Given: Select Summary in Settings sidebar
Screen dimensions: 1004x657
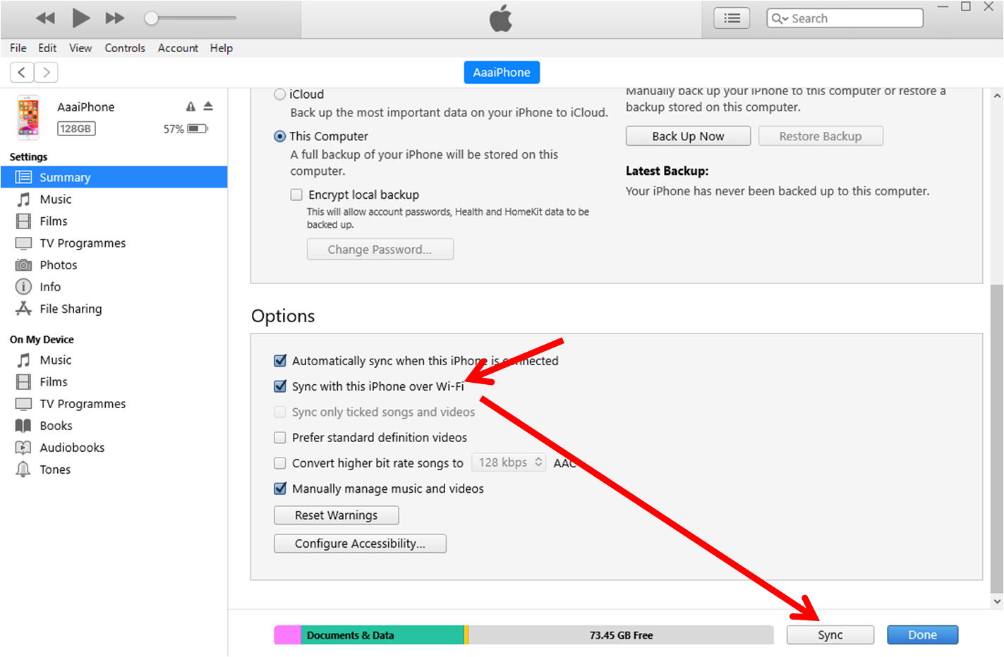Looking at the screenshot, I should coord(114,177).
